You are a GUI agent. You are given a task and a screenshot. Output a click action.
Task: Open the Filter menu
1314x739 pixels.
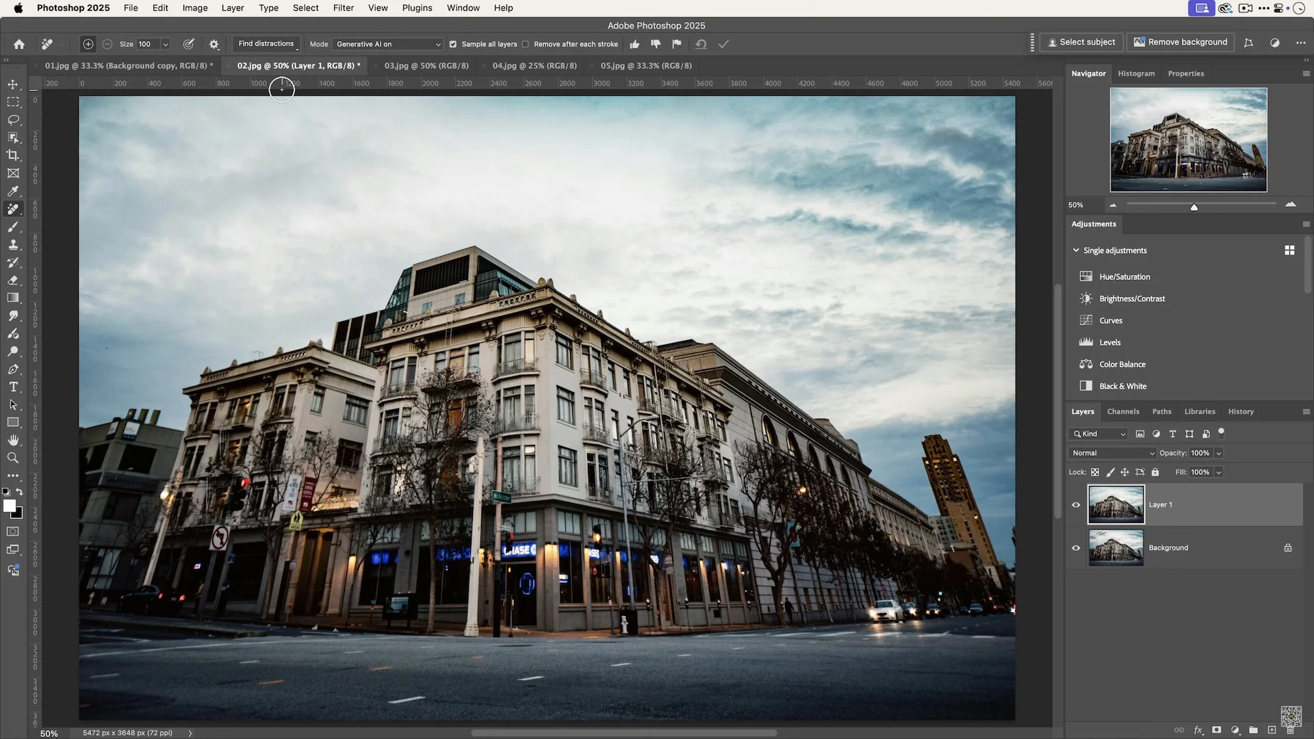343,8
